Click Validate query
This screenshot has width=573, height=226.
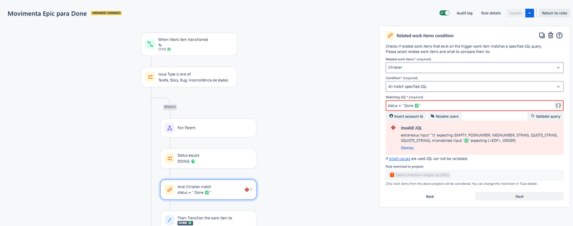[545, 116]
